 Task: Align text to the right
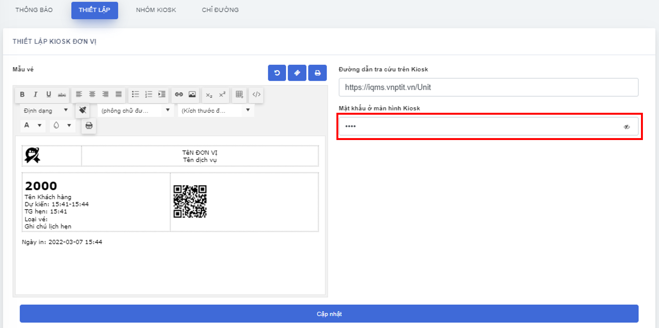(x=105, y=94)
